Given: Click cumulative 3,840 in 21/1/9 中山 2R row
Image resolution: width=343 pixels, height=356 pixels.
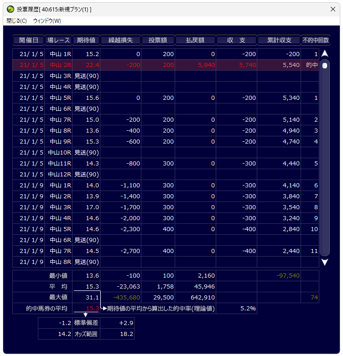Looking at the screenshot, I should (291, 196).
